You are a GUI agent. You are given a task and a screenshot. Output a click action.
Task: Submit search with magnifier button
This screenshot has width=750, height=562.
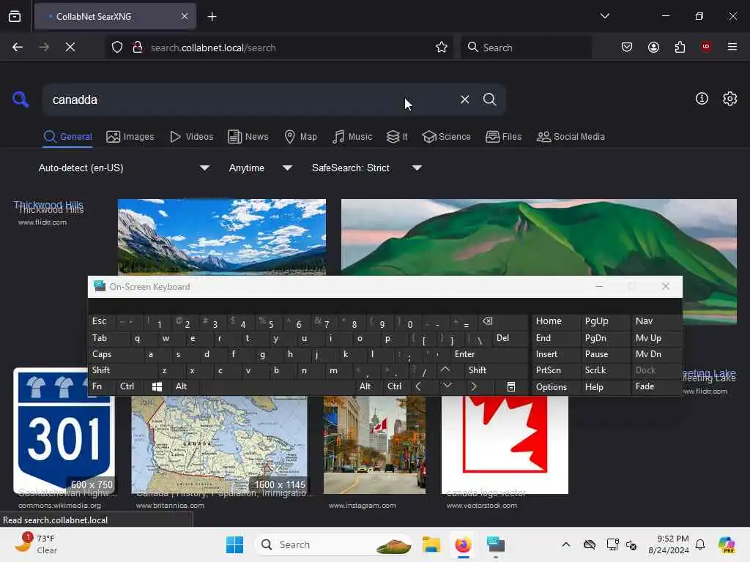click(x=489, y=100)
